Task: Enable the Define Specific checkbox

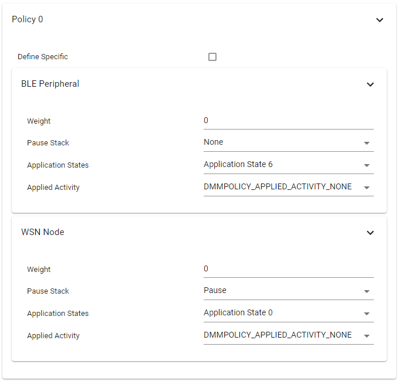Action: tap(212, 57)
